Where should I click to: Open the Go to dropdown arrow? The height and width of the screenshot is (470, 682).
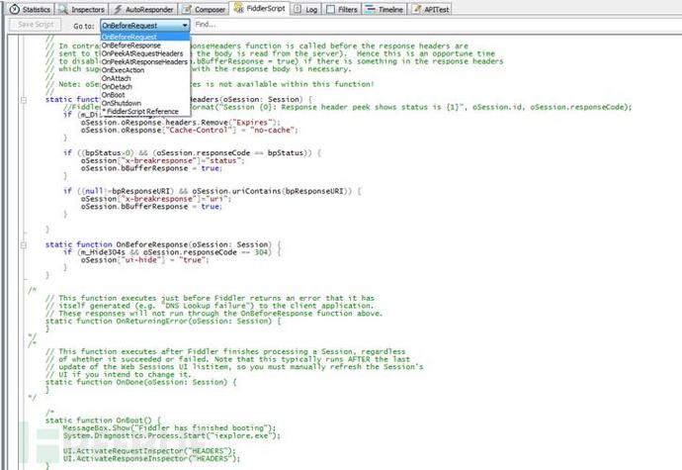coord(185,26)
